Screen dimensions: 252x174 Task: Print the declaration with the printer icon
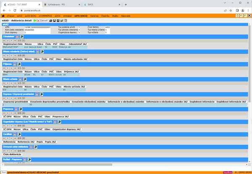click(51, 21)
